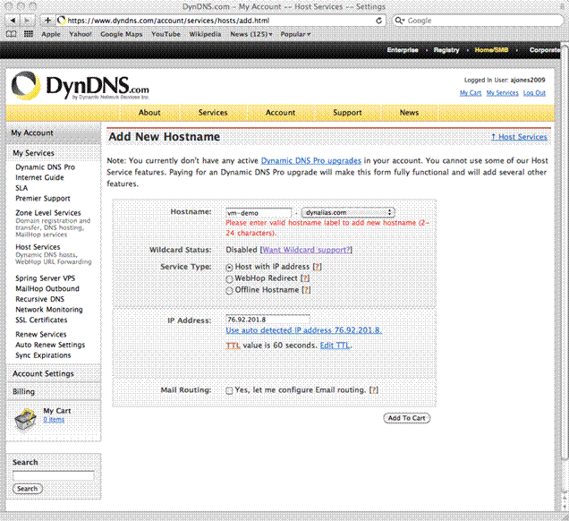Open Premier Support sidebar link
Screen dimensions: 569x521
tap(43, 198)
